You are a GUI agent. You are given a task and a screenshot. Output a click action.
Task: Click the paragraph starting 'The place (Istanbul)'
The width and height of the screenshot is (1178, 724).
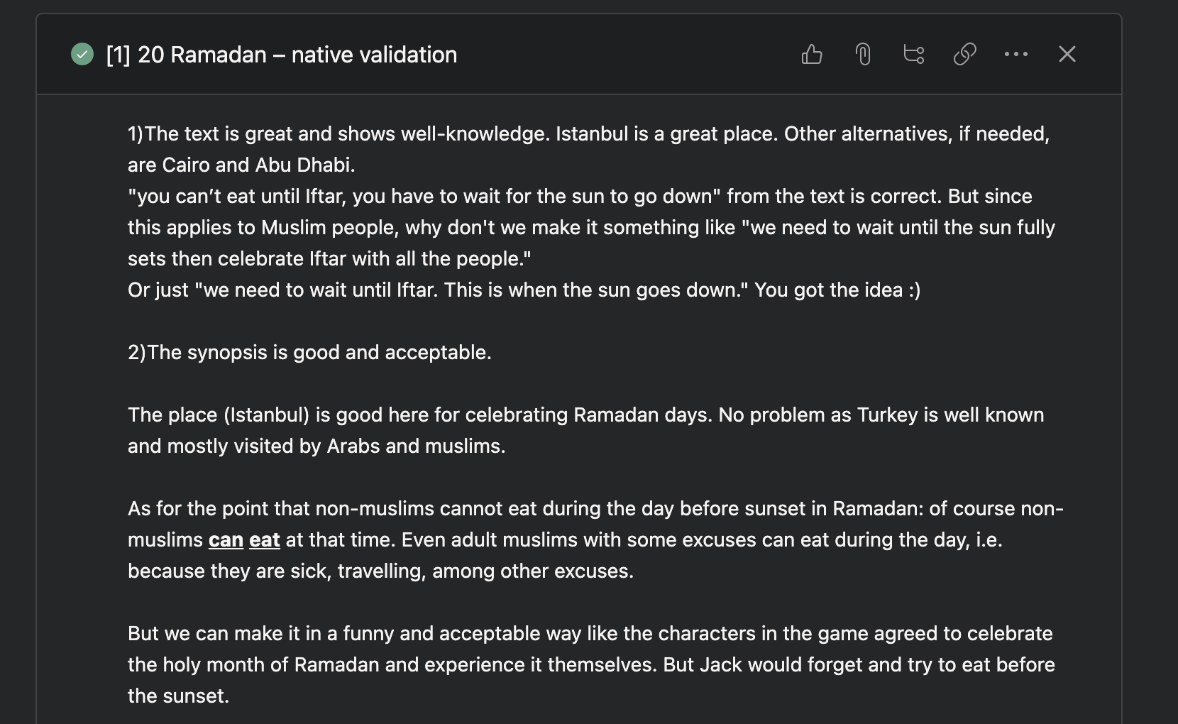(x=586, y=430)
